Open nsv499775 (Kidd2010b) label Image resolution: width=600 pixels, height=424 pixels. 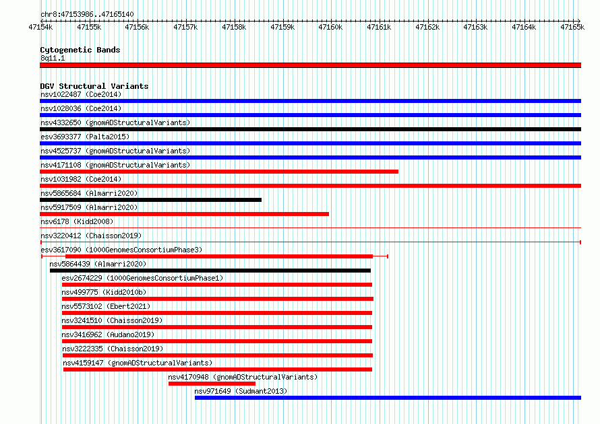(104, 292)
